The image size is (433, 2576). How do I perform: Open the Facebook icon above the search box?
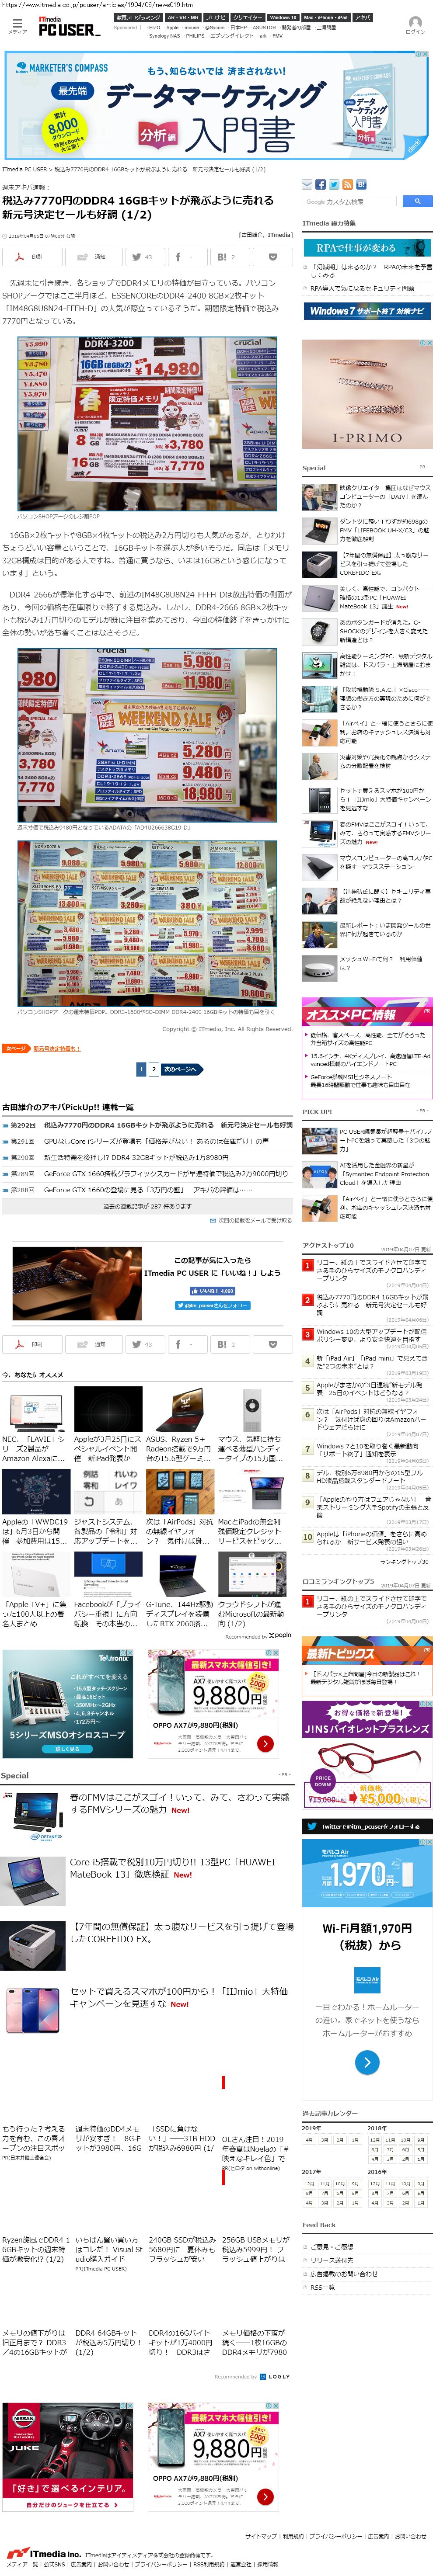point(321,184)
